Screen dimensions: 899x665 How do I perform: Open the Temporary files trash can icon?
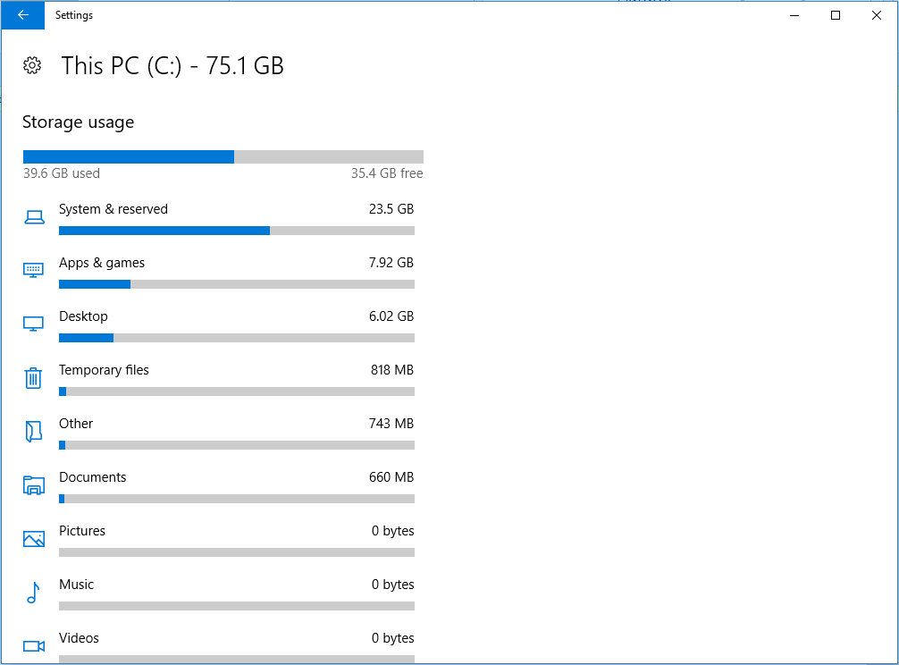coord(33,378)
